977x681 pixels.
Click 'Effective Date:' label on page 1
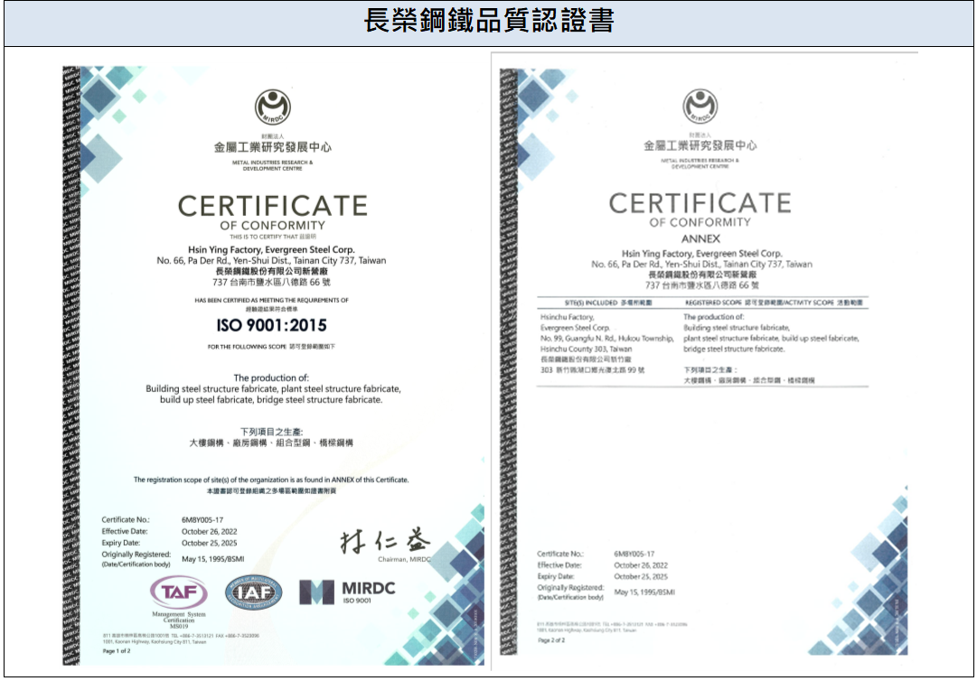[125, 532]
